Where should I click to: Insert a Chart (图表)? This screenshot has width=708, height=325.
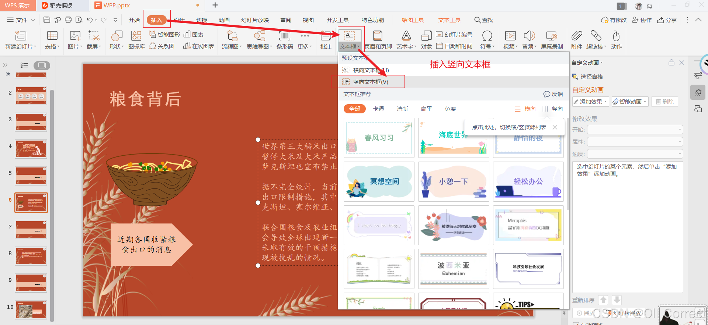pos(194,35)
